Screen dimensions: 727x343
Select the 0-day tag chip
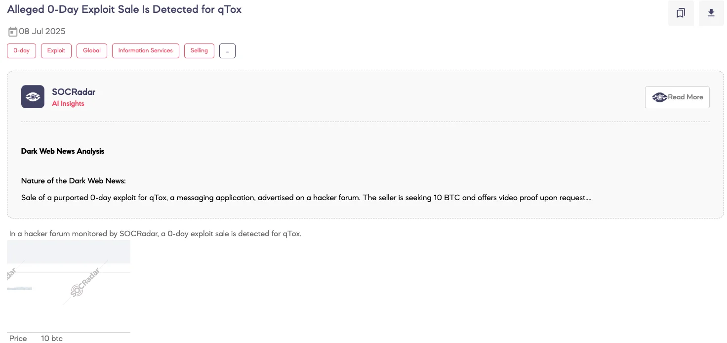21,50
